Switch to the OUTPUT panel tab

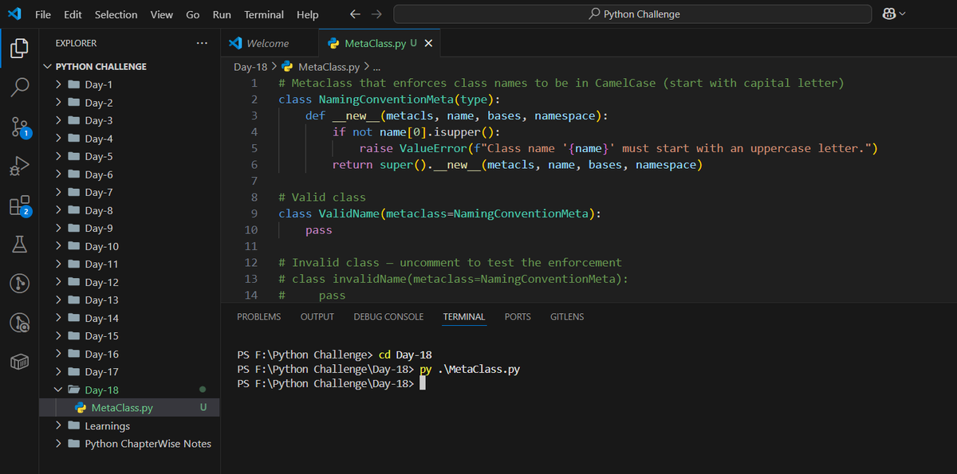[x=317, y=316]
